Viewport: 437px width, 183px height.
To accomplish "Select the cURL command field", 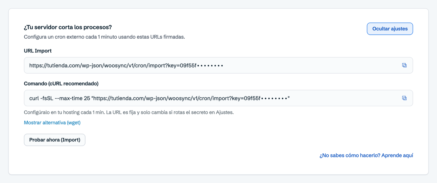I will [x=218, y=98].
